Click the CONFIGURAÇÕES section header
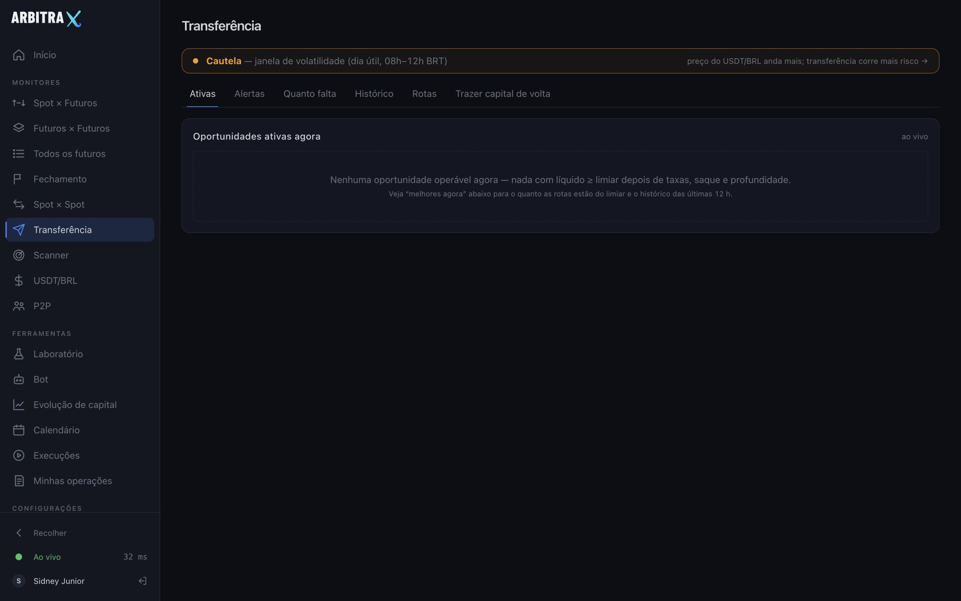This screenshot has width=961, height=601. coord(47,508)
